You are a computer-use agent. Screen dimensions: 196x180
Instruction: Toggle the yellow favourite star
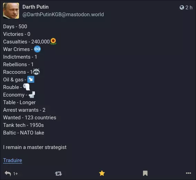(102, 173)
